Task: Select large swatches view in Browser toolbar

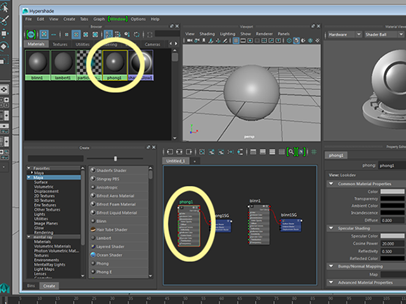Action: coord(86,34)
